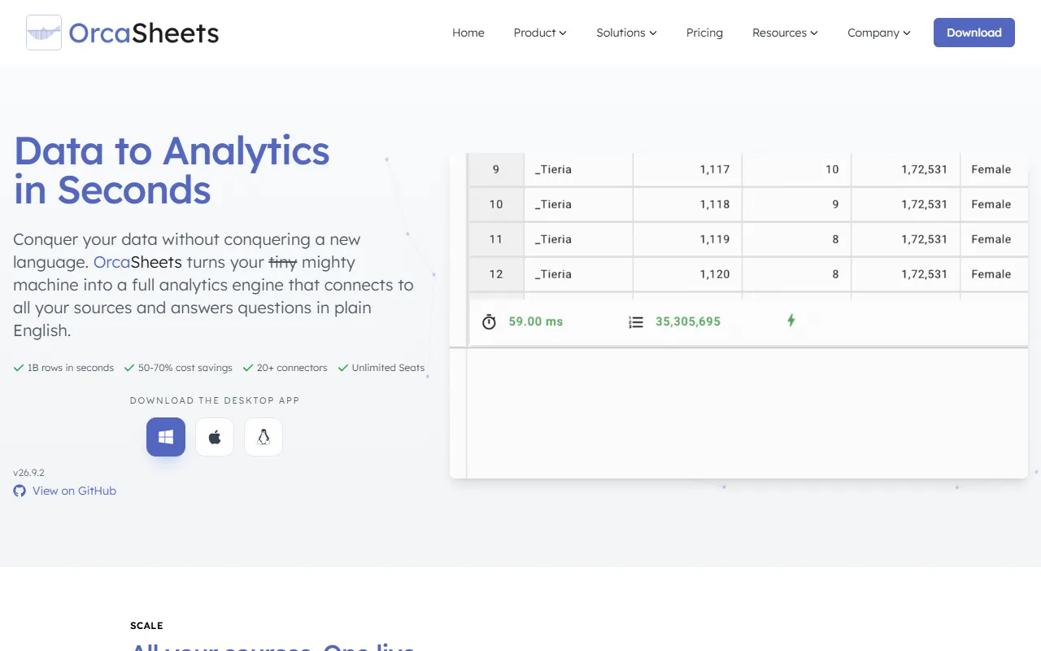Viewport: 1041px width, 651px height.
Task: Click the green lightning bolt icon
Action: (x=791, y=321)
